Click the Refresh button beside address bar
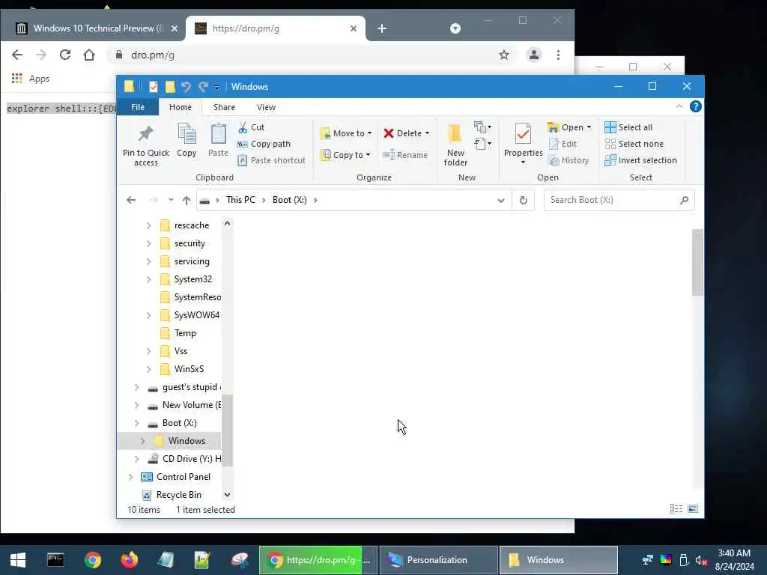767x575 pixels. point(523,200)
